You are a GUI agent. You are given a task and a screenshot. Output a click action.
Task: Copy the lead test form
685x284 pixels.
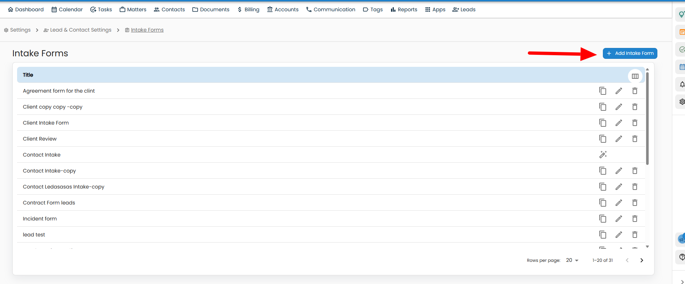click(603, 235)
